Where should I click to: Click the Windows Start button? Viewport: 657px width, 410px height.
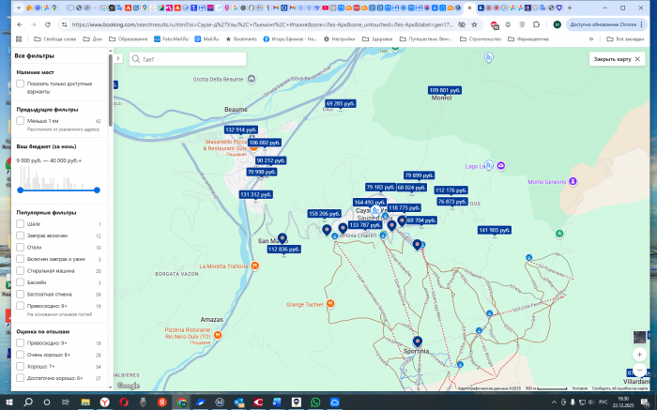tap(10, 402)
